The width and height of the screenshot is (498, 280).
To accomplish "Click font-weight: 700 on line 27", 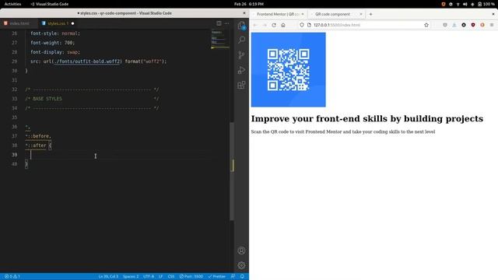I will [52, 43].
